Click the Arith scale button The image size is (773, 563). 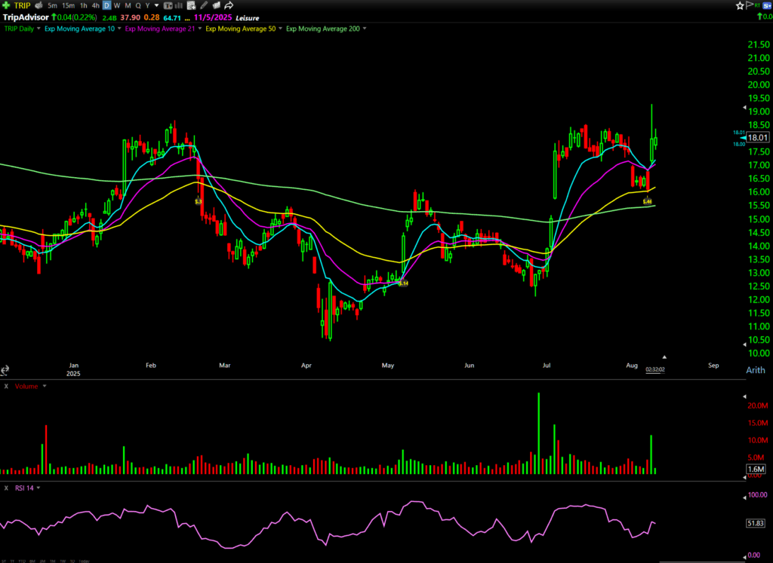(x=755, y=370)
